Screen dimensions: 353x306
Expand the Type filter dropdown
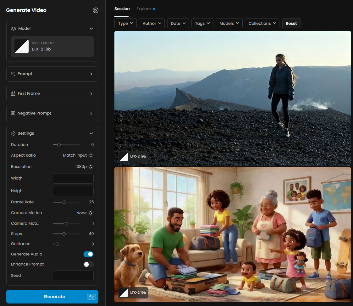click(x=125, y=24)
